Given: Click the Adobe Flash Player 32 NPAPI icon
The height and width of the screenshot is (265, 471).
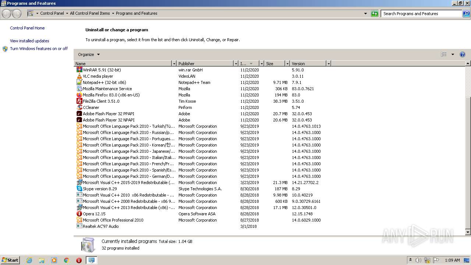Looking at the screenshot, I should 79,120.
